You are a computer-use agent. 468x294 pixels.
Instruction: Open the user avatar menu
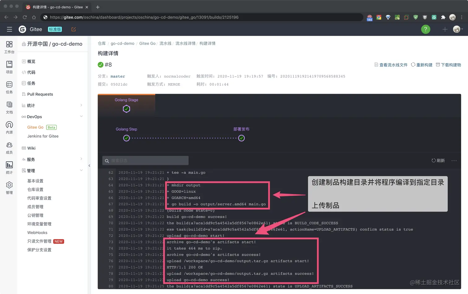point(458,29)
